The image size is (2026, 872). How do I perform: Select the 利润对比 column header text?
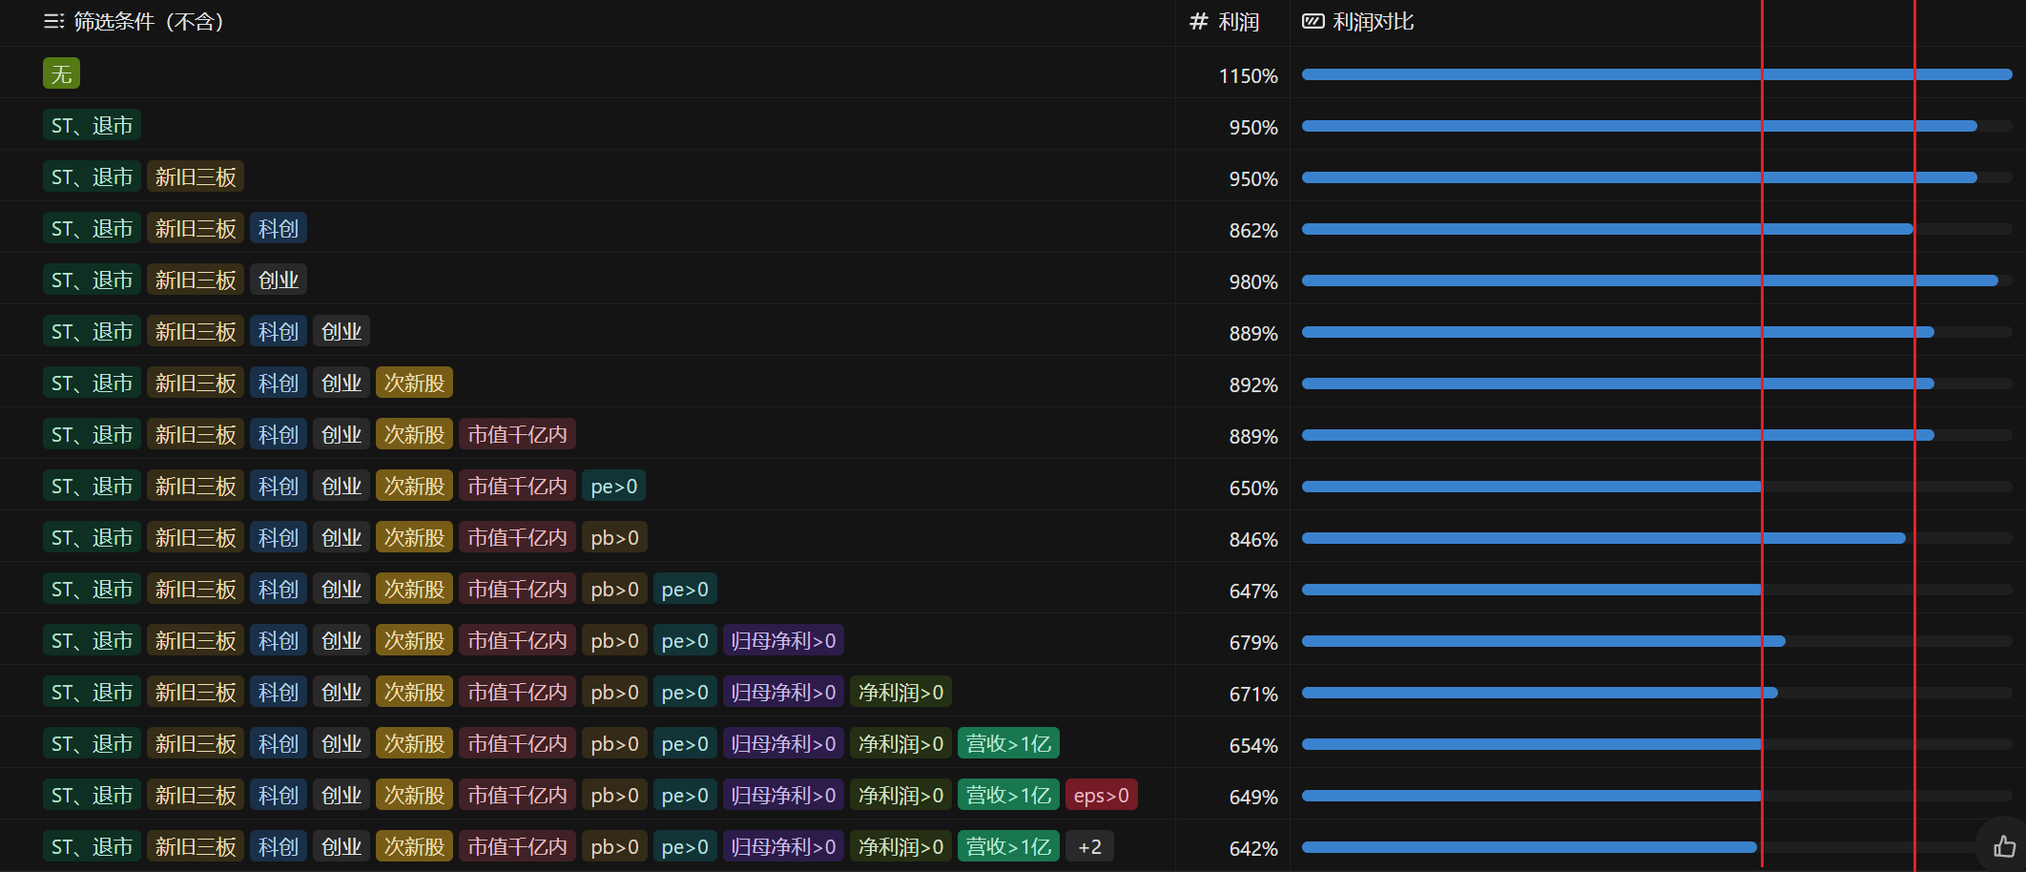(x=1373, y=22)
